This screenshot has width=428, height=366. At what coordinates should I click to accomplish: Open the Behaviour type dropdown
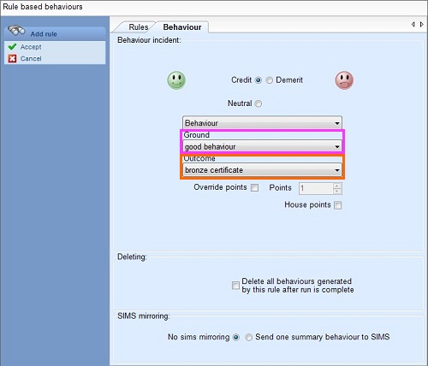tap(262, 123)
